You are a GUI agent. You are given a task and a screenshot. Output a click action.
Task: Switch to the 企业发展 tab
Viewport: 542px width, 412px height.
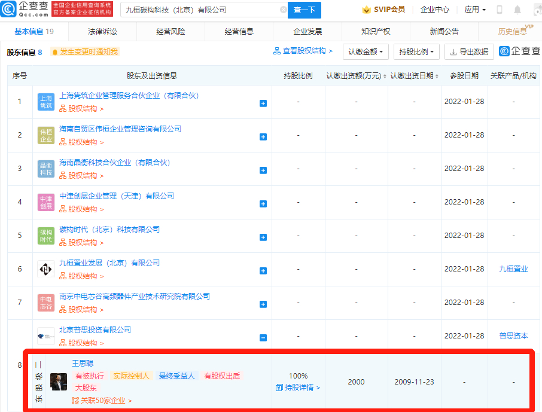pyautogui.click(x=307, y=32)
